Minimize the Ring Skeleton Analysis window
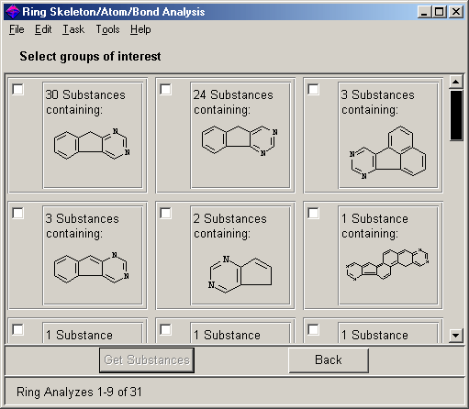The height and width of the screenshot is (409, 469). pyautogui.click(x=424, y=12)
